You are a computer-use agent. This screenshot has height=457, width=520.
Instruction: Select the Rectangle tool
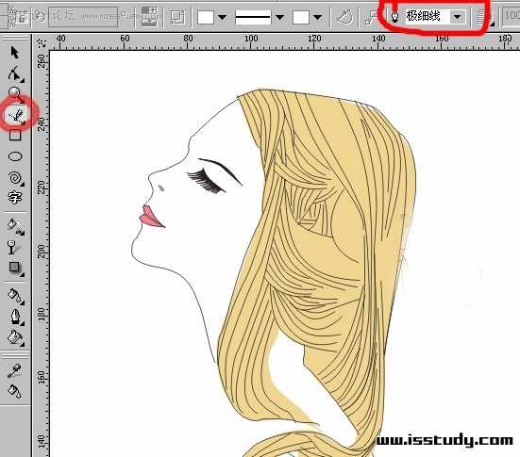(x=15, y=135)
